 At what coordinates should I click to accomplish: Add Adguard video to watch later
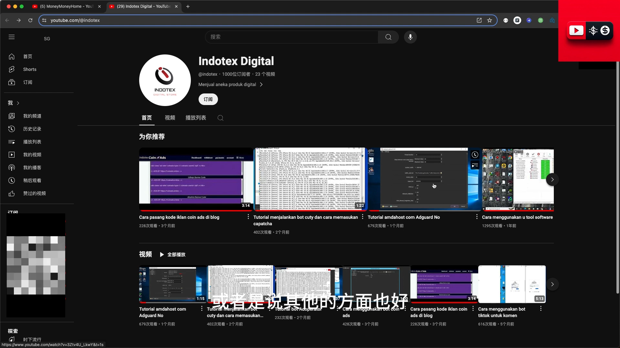pos(475,155)
